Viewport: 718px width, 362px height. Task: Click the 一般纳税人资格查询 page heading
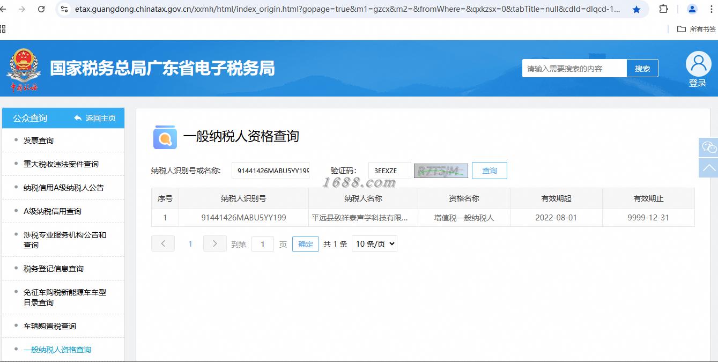(241, 136)
